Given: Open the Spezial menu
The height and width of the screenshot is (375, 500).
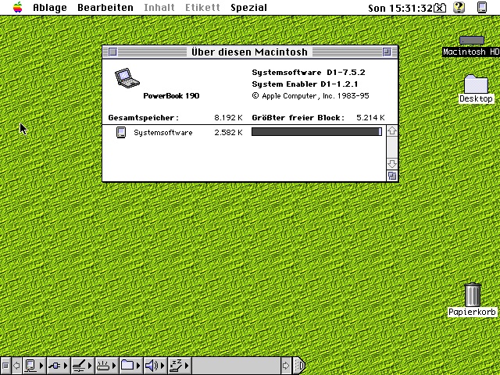Looking at the screenshot, I should 248,7.
